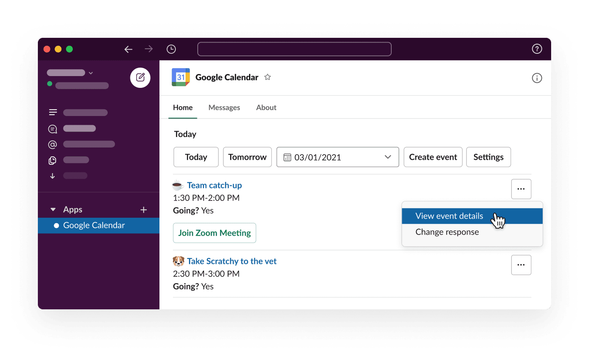Click the back navigation arrow
Viewport: 589px width, 348px height.
(x=128, y=49)
